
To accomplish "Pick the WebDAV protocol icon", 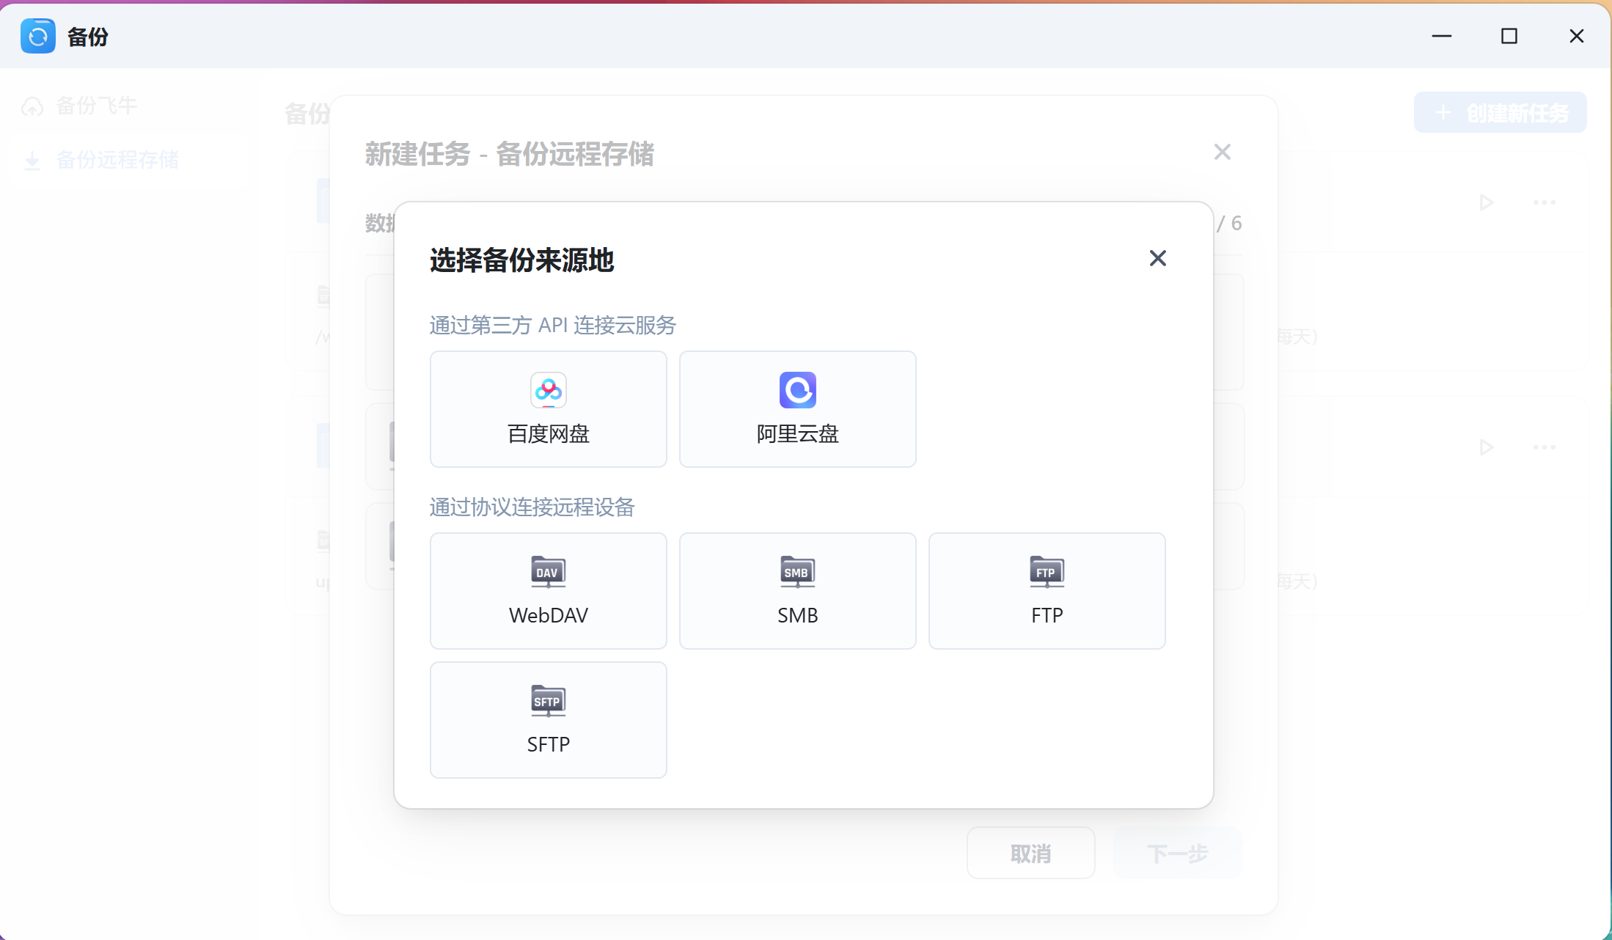I will click(548, 572).
